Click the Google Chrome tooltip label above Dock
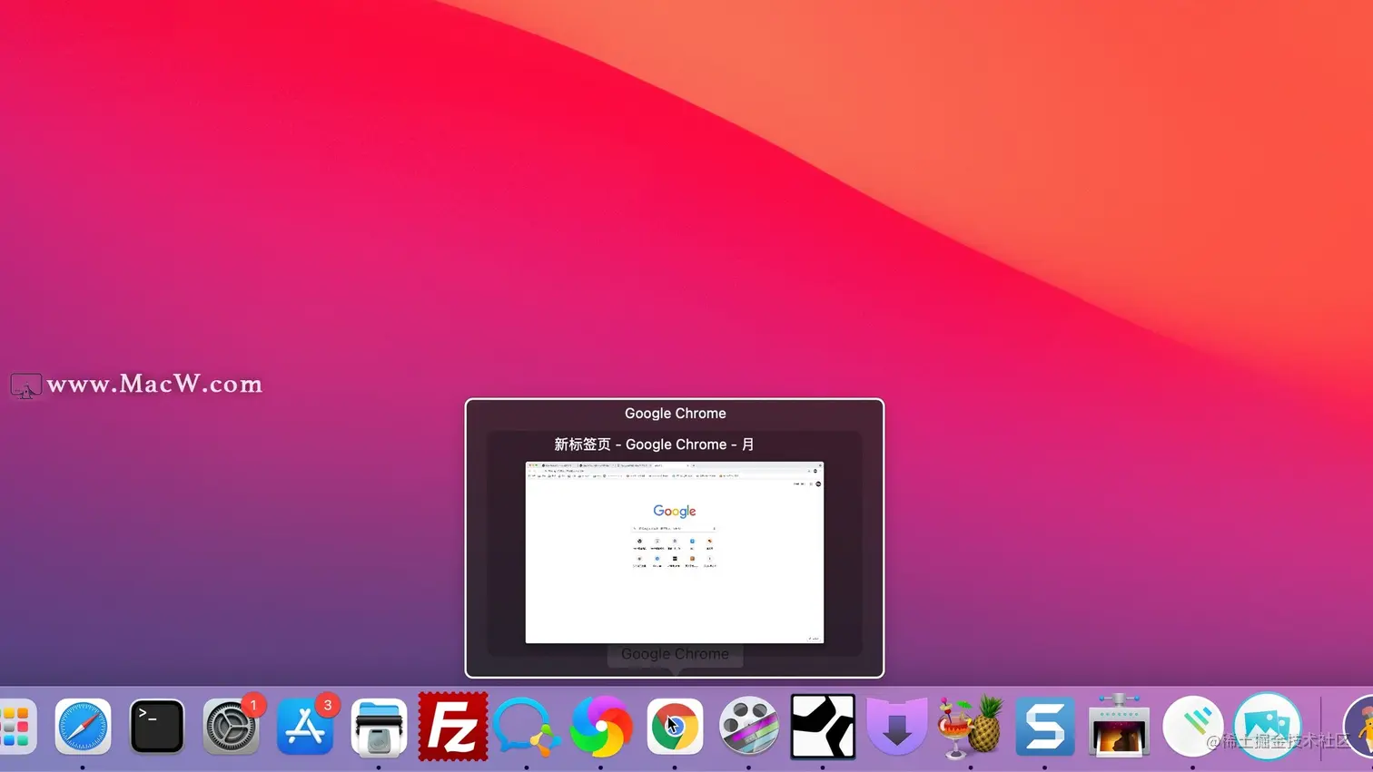This screenshot has height=772, width=1373. point(675,654)
